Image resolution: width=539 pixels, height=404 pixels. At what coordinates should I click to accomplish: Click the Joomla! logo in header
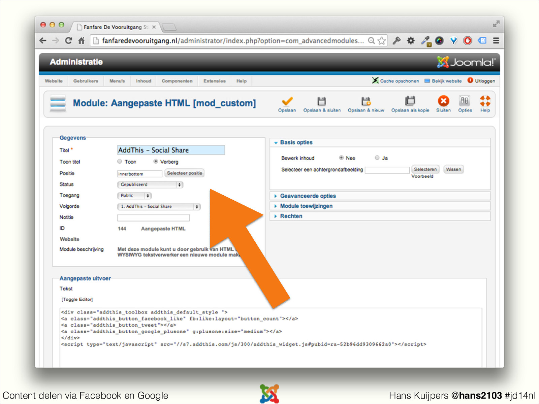click(x=466, y=62)
